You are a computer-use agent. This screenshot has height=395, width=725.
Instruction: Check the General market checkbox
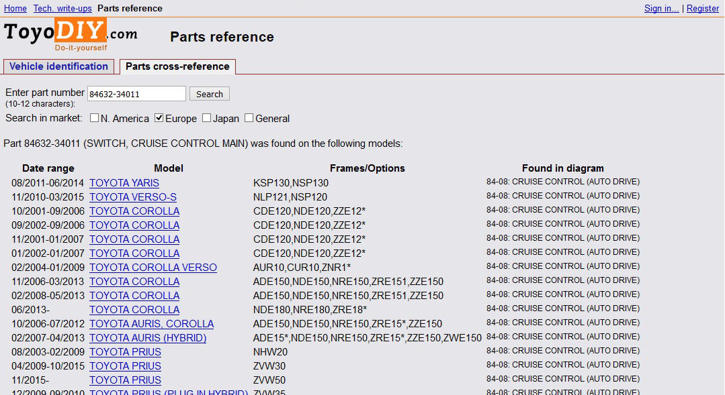[x=249, y=118]
